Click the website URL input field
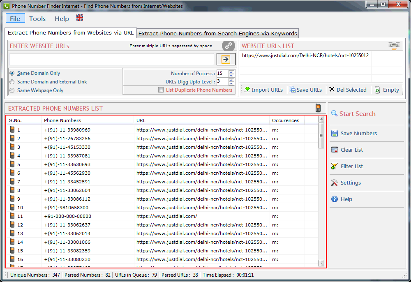The image size is (411, 282). point(112,59)
